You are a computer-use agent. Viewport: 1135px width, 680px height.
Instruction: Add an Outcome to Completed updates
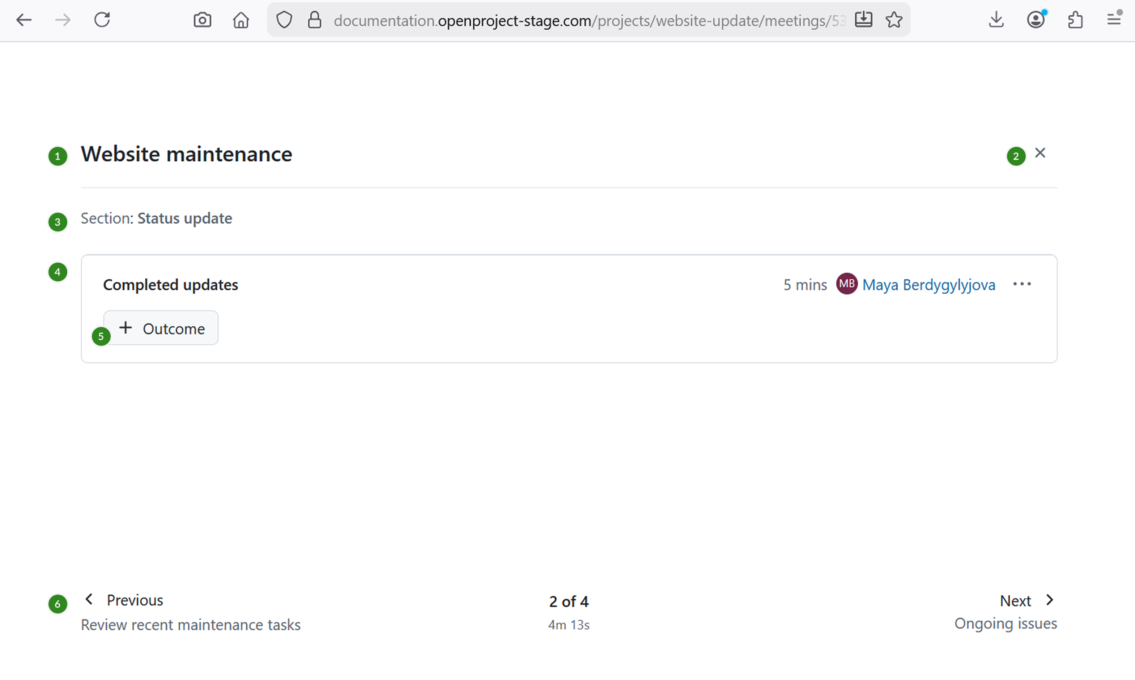tap(161, 328)
